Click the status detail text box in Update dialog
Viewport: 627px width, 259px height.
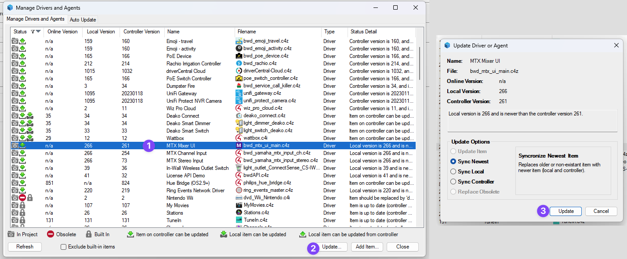533,120
